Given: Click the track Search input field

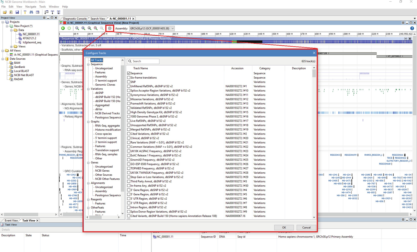Looking at the screenshot, I should pos(143,61).
